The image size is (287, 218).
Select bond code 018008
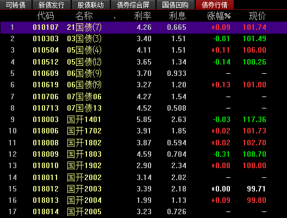click(x=46, y=143)
